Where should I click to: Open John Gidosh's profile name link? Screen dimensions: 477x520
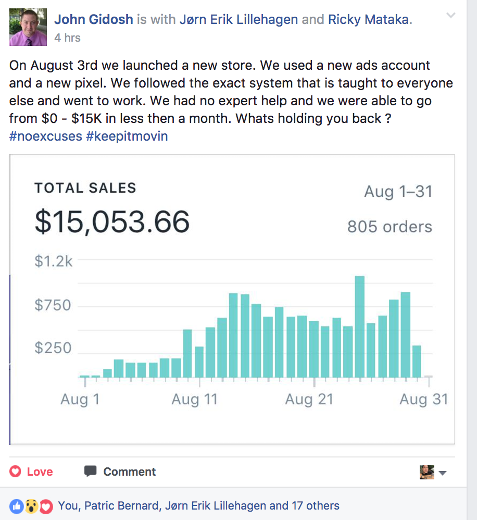(93, 20)
